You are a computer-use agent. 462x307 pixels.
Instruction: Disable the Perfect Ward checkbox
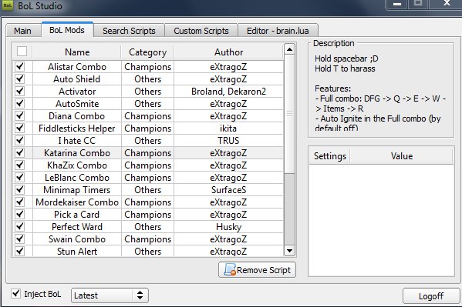coord(20,227)
